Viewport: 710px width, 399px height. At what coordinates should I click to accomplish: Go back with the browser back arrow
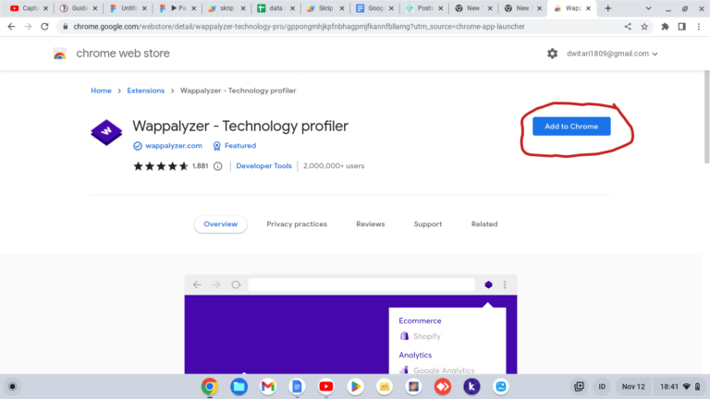11,27
